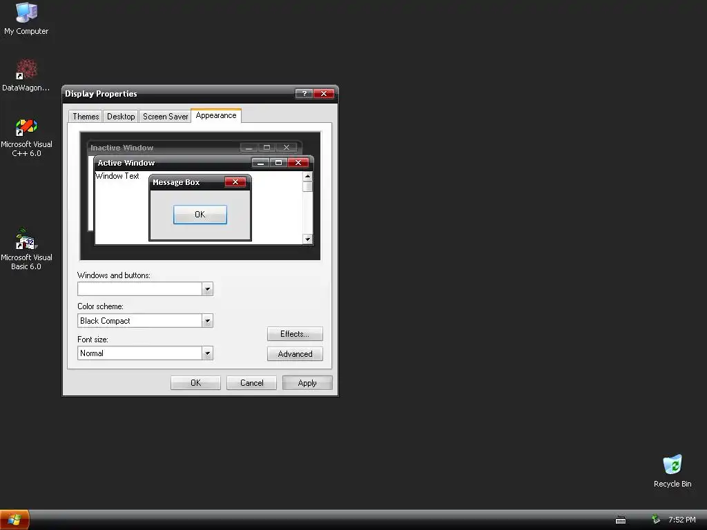The image size is (707, 530).
Task: Open the Font size dropdown arrow
Action: point(207,353)
